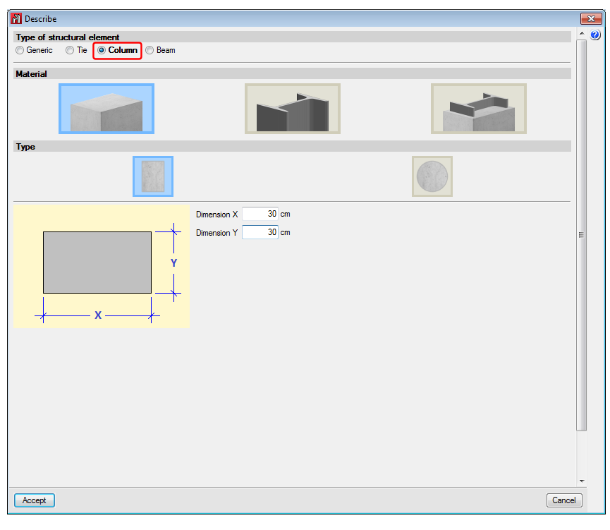The width and height of the screenshot is (610, 530).
Task: Close the Describe dialog window
Action: click(591, 18)
